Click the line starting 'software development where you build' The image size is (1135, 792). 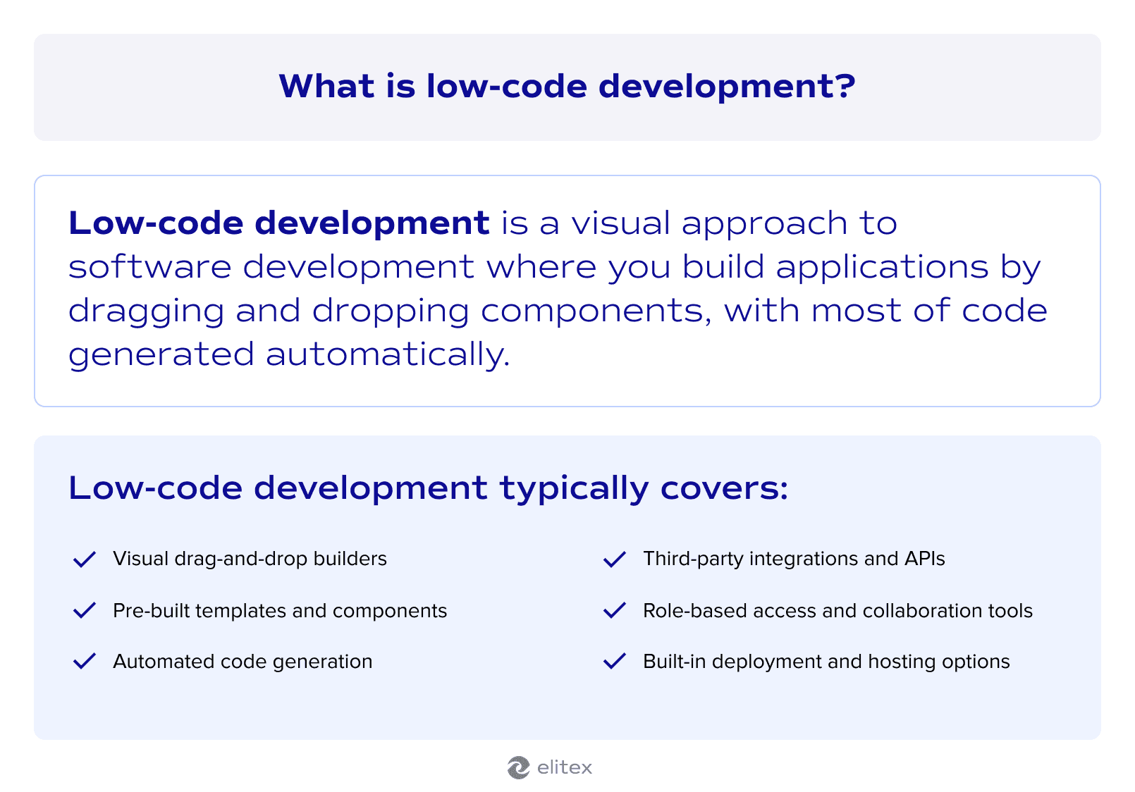[x=555, y=267]
